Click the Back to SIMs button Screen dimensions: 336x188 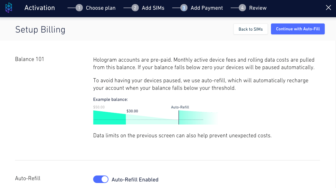click(250, 29)
